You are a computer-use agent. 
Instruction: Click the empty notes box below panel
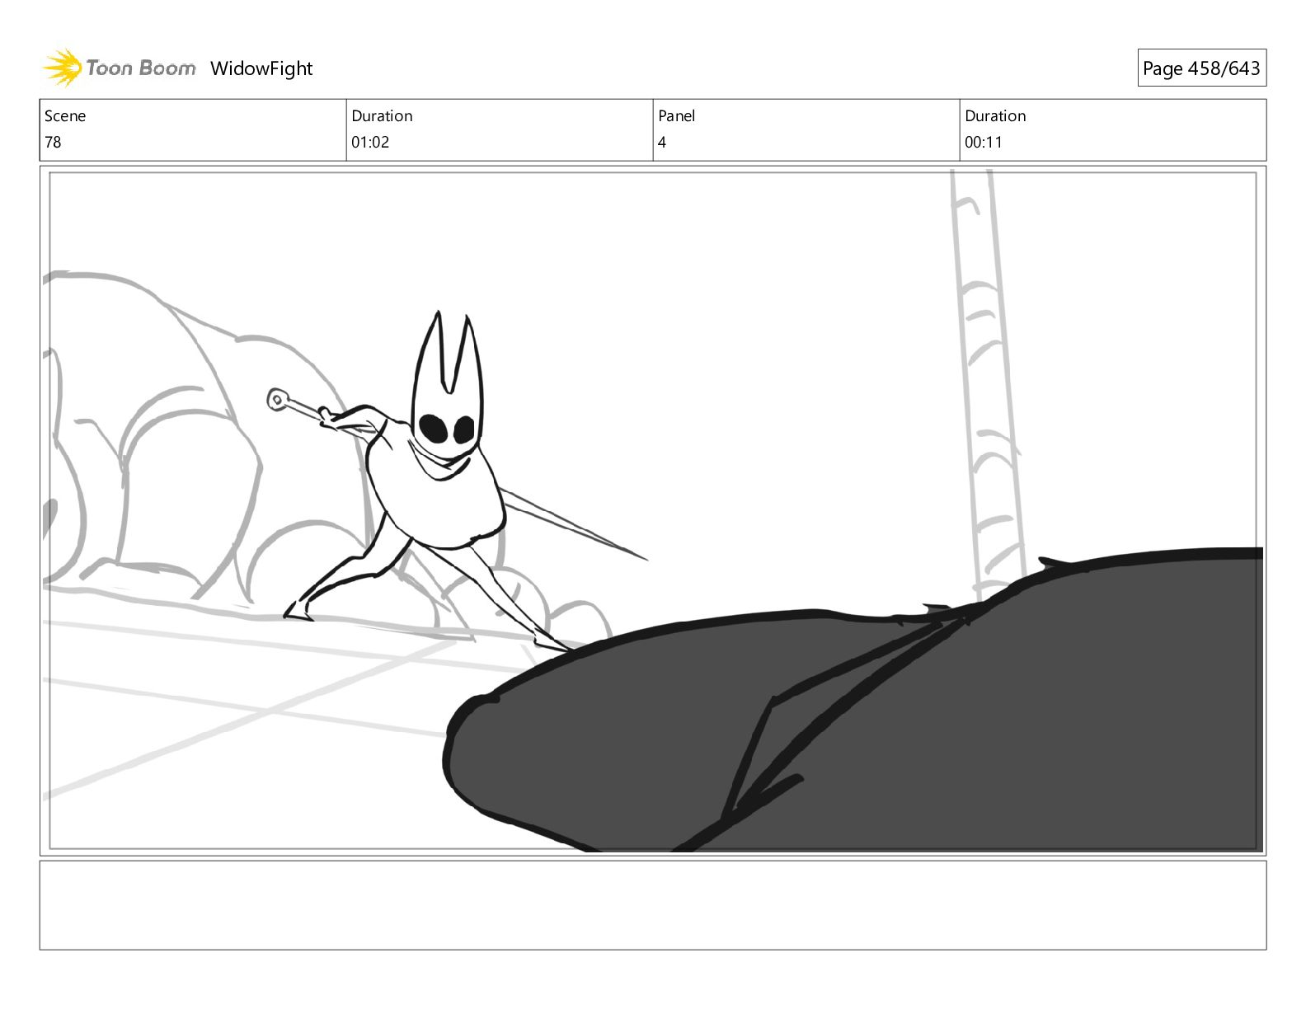coord(653,905)
